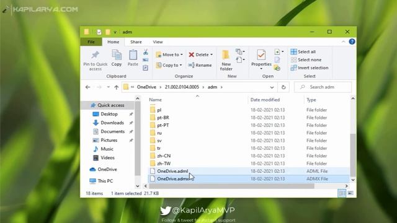Open the Quick Access Toolbar customize dropdown
The height and width of the screenshot is (223, 397).
coord(115,32)
